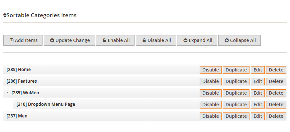Disable the Features menu item

[x=211, y=81]
